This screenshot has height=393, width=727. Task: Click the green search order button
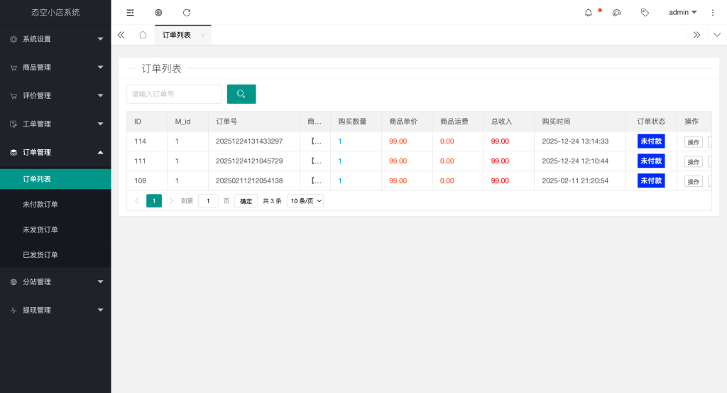[241, 94]
